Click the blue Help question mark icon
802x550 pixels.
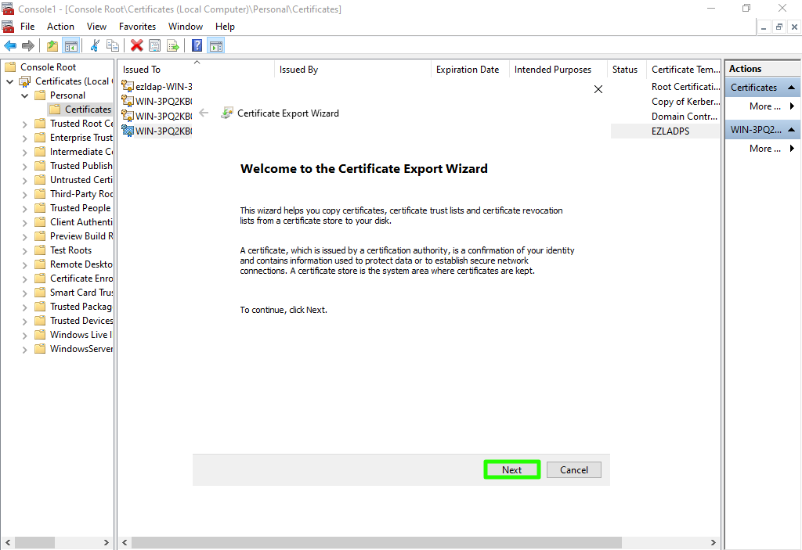(x=197, y=46)
